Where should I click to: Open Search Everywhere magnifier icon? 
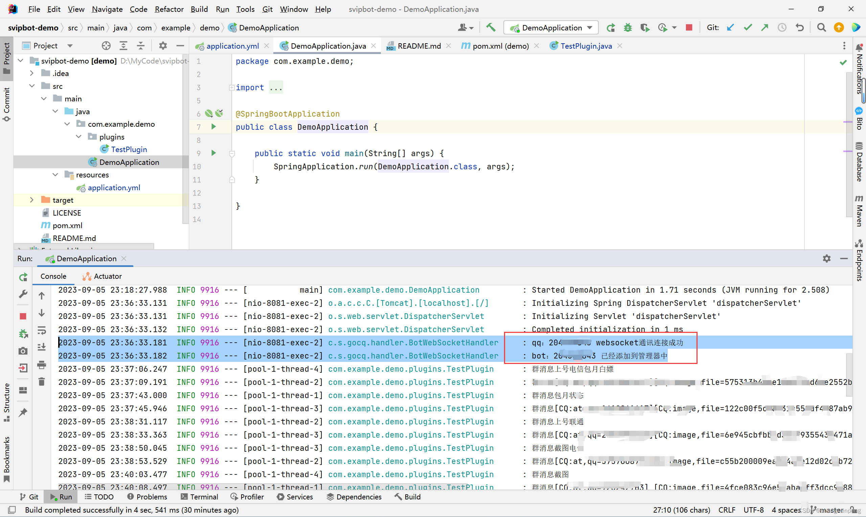tap(821, 27)
